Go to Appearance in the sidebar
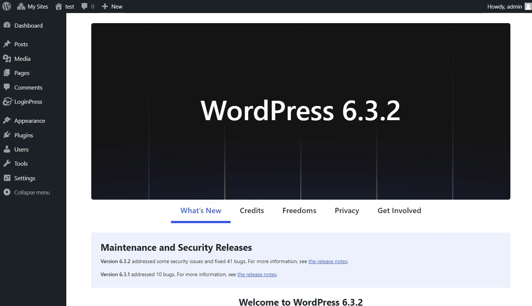 [29, 121]
